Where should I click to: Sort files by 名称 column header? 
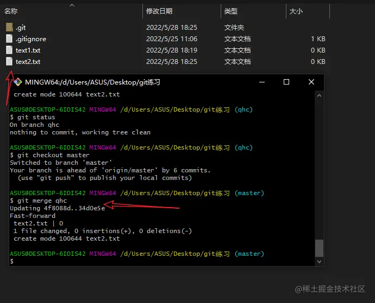[11, 11]
